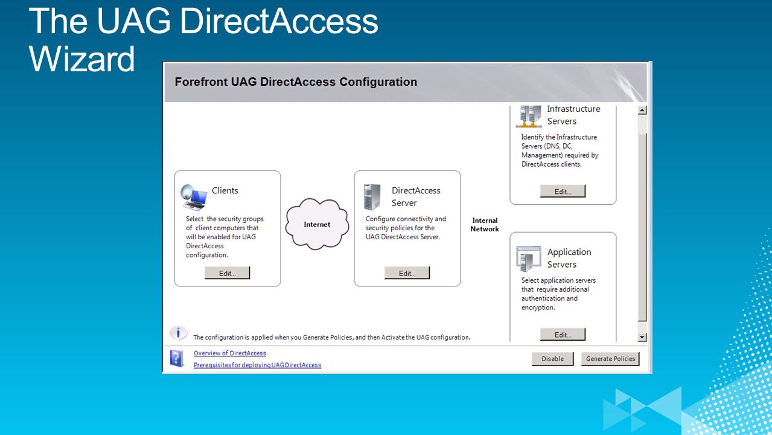Click the scrollbar down arrow
This screenshot has width=772, height=435.
click(x=642, y=337)
